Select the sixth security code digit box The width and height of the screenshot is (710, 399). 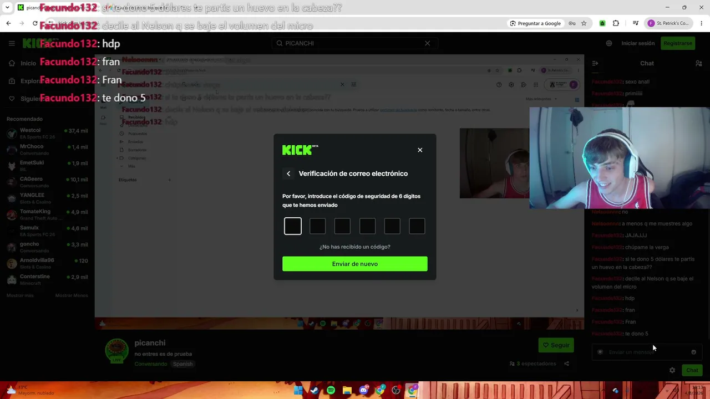[417, 226]
